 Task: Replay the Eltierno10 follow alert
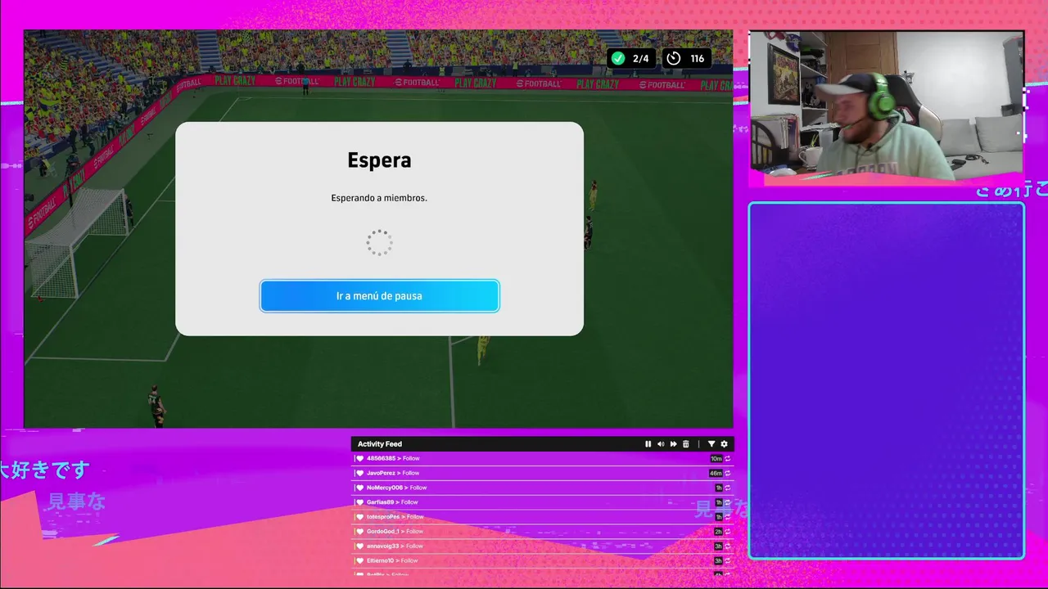727,561
